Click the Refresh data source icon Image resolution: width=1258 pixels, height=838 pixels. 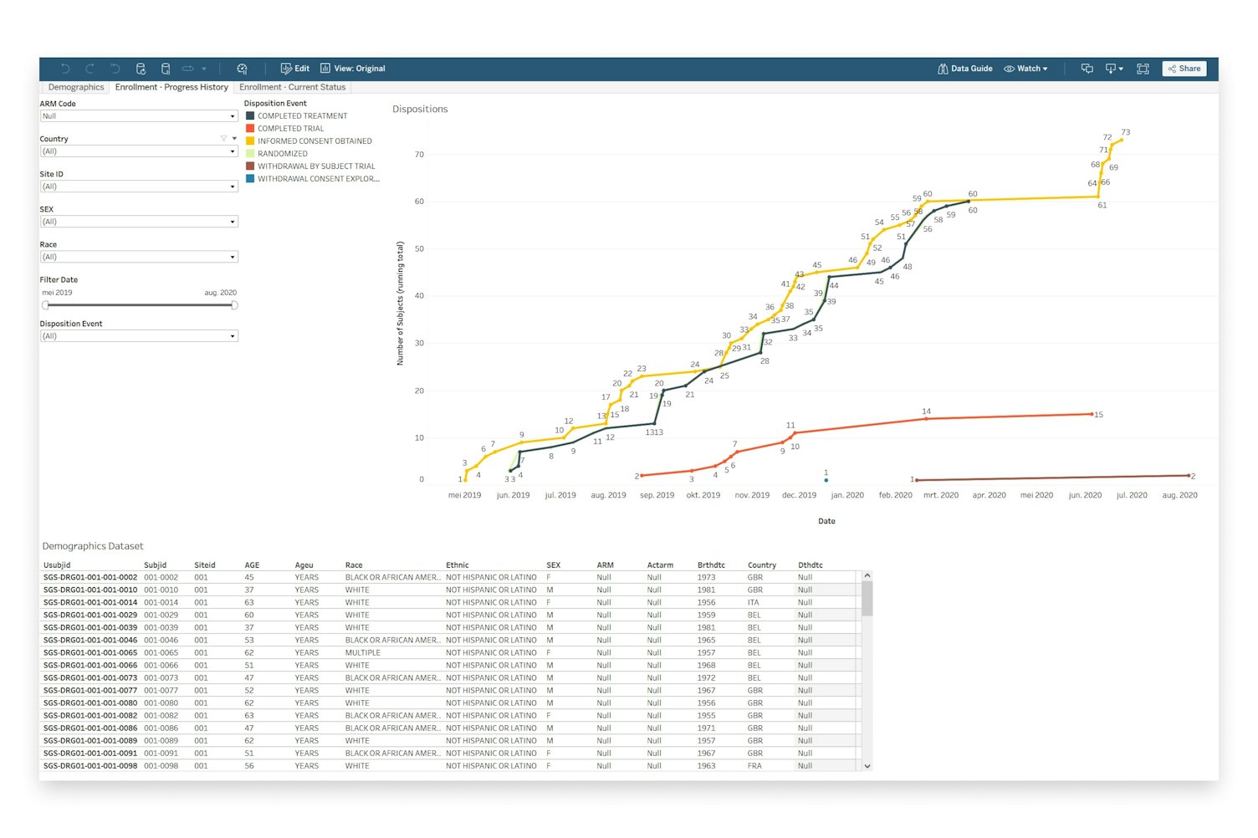(x=141, y=69)
